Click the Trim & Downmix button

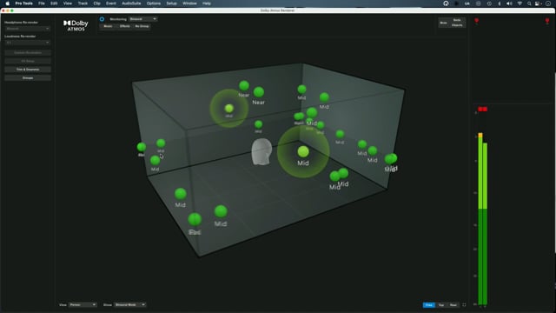(28, 70)
